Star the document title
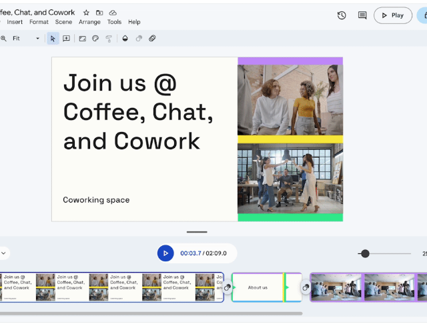This screenshot has height=326, width=427. (86, 13)
